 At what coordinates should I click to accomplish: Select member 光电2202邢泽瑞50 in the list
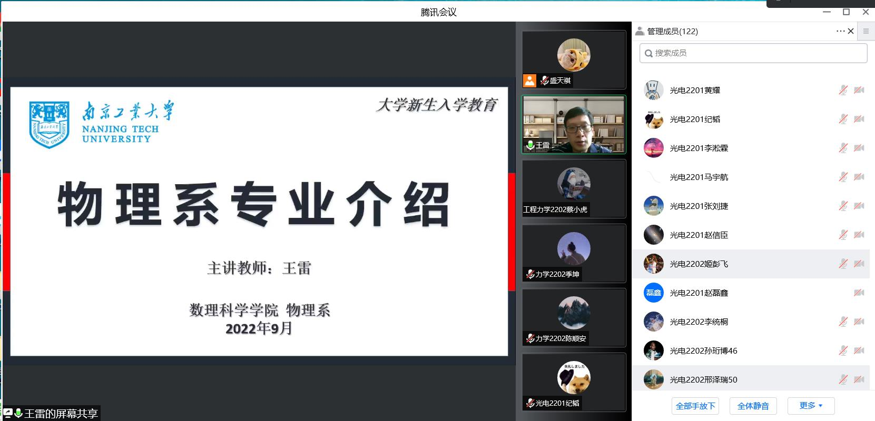[703, 379]
